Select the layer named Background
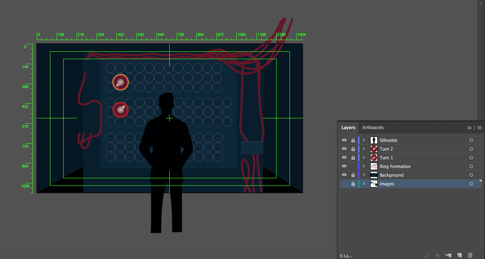 tap(391, 175)
